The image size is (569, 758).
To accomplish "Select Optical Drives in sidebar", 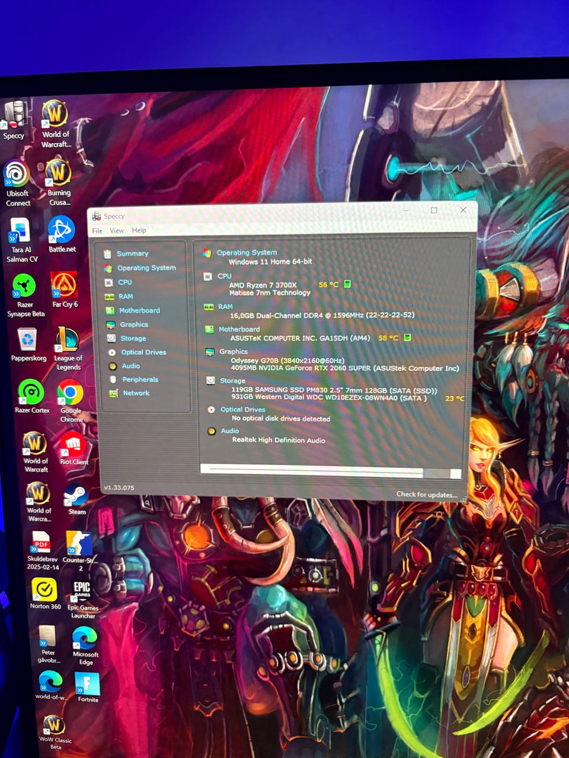I will pos(143,352).
